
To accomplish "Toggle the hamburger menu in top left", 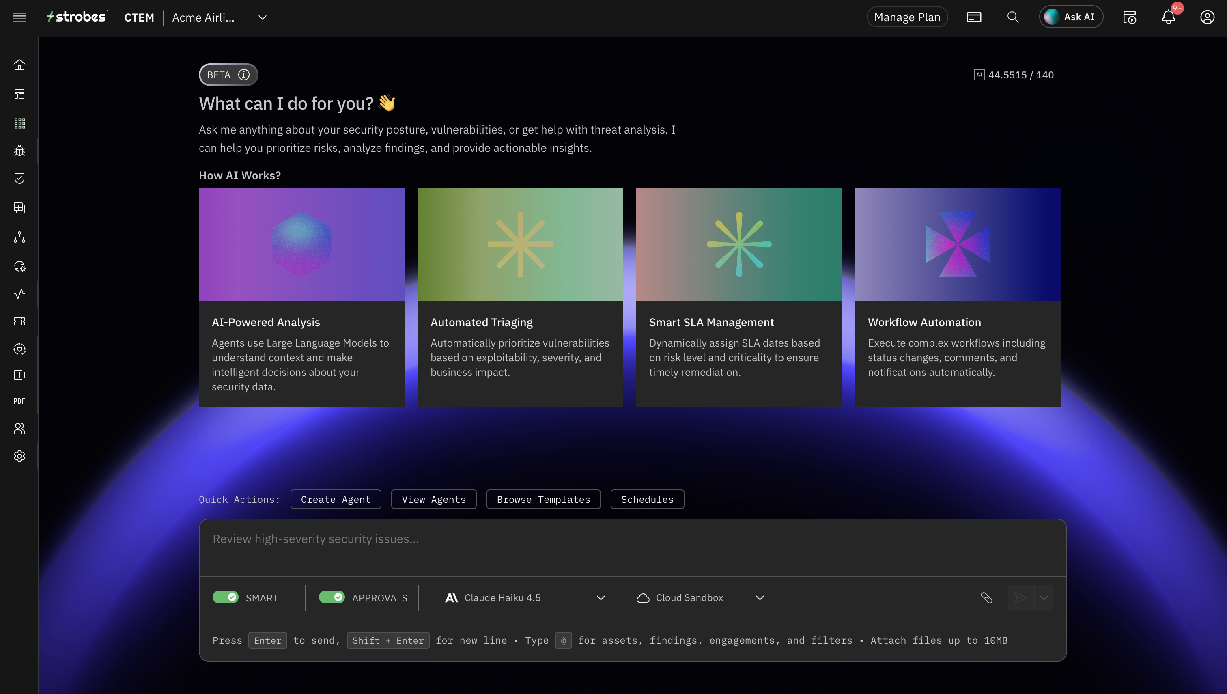I will (19, 17).
